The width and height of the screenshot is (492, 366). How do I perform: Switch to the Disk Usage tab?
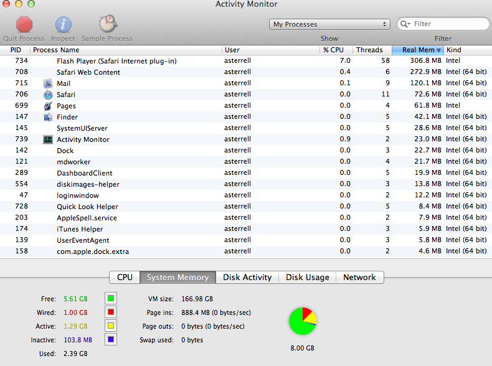[308, 277]
